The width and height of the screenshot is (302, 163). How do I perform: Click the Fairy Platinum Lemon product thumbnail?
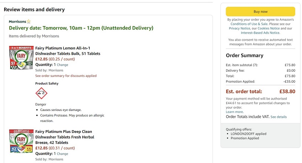tap(22, 58)
